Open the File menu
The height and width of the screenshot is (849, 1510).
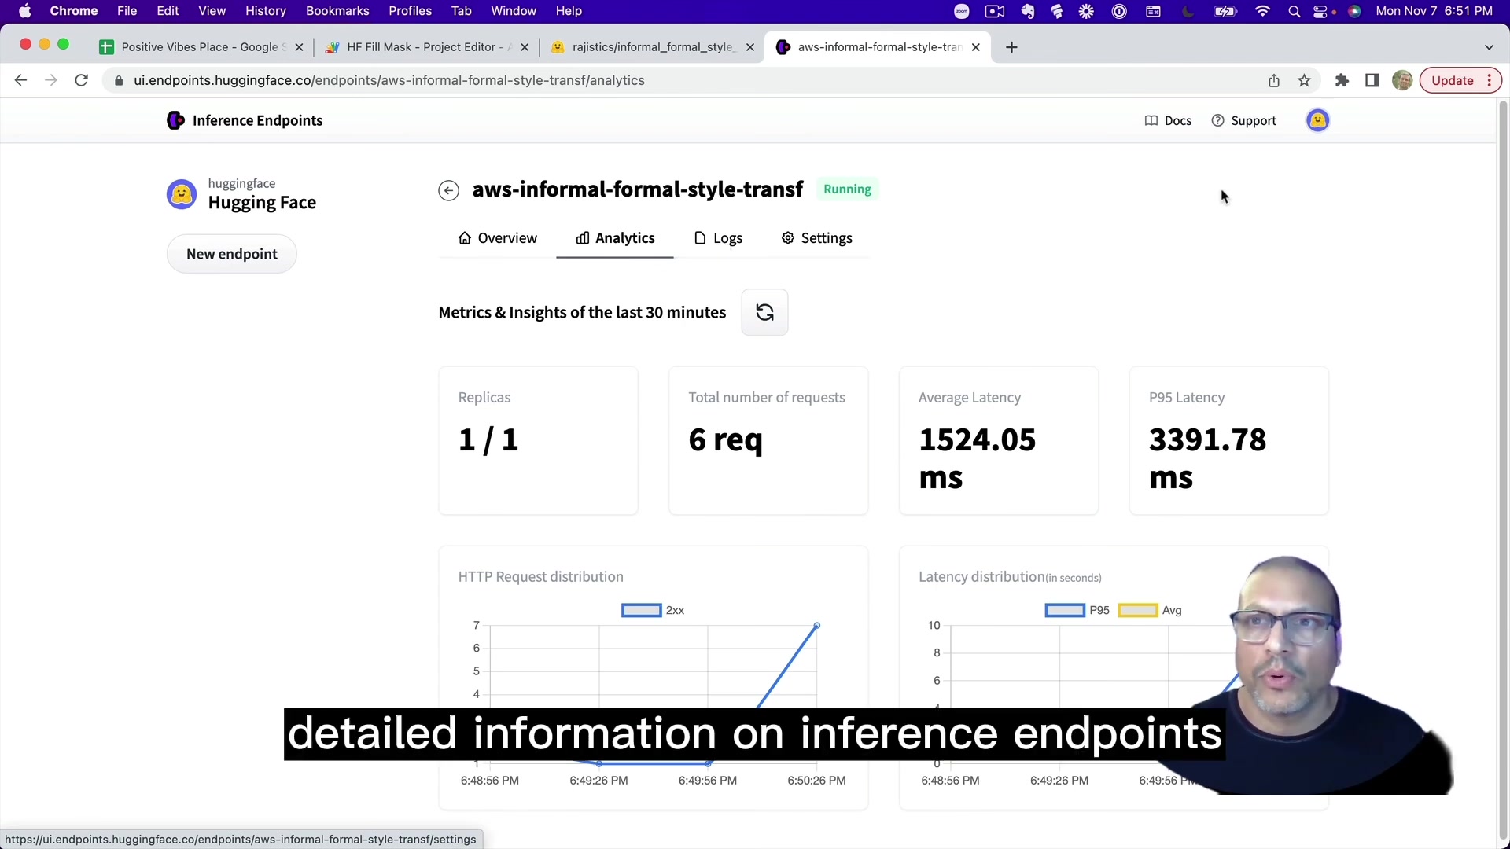pos(127,11)
